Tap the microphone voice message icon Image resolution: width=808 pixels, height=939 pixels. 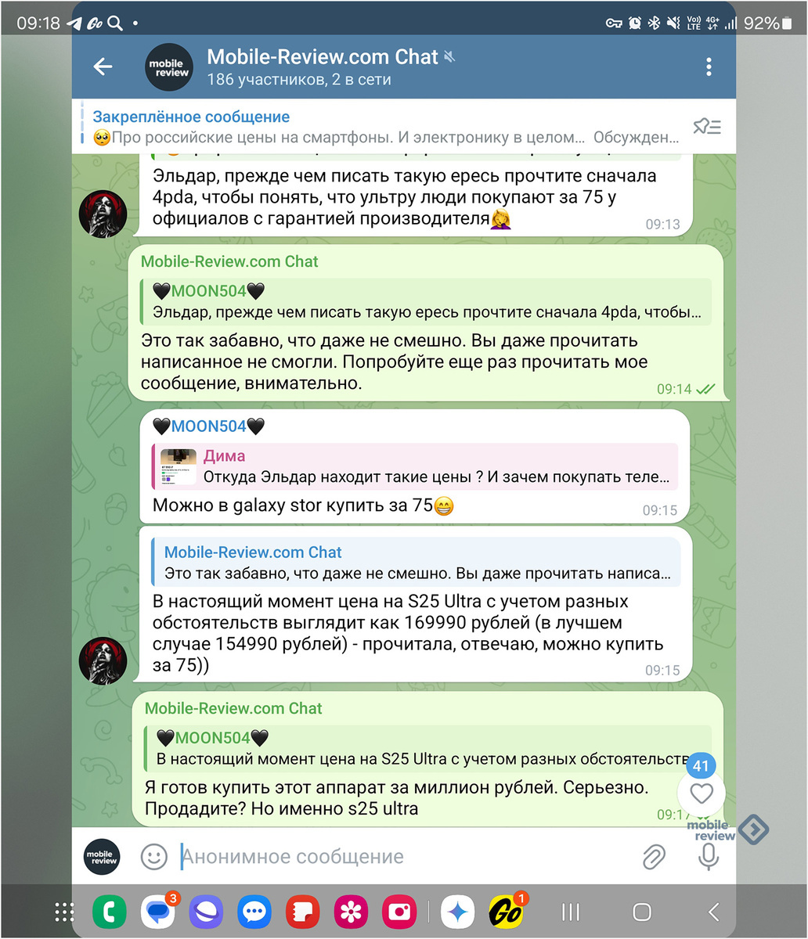pos(708,857)
